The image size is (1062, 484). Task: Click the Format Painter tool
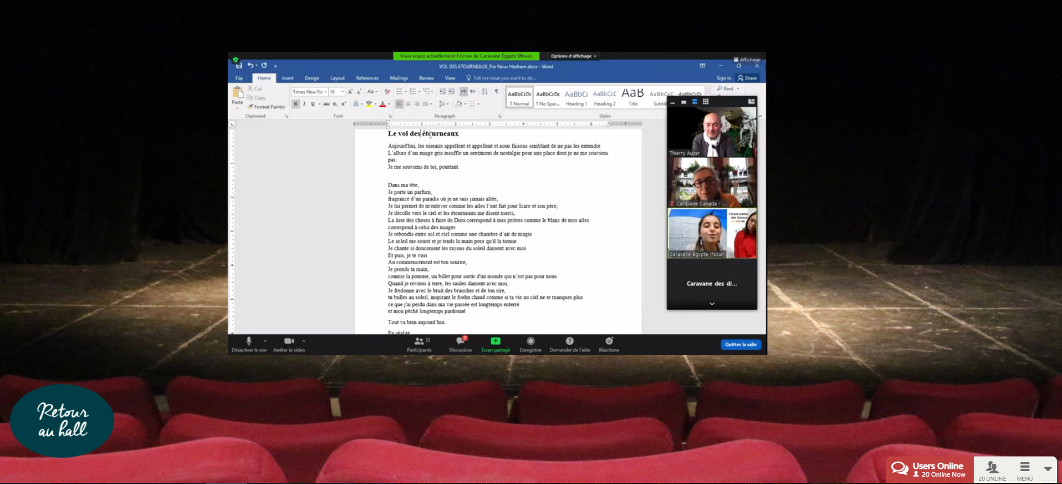267,107
